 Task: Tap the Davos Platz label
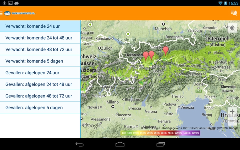point(136,66)
